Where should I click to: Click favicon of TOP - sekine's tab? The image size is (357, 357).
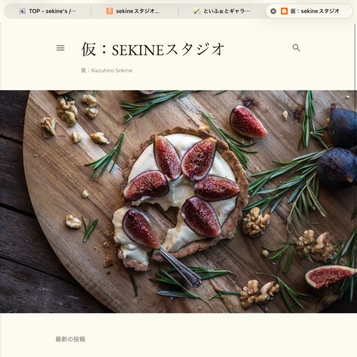pyautogui.click(x=23, y=11)
